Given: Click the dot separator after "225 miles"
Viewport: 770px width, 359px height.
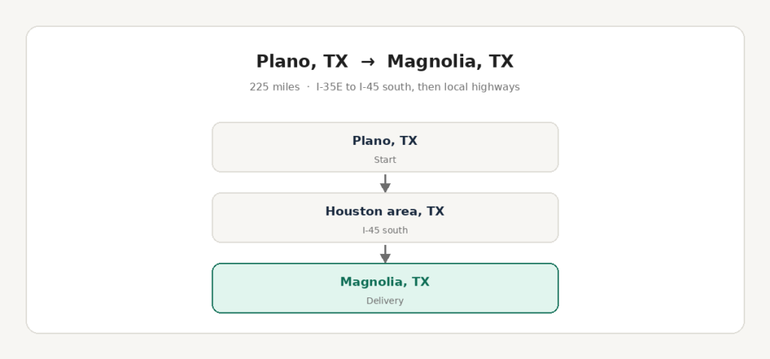Looking at the screenshot, I should coord(308,87).
